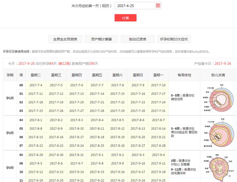Image resolution: width=237 pixels, height=182 pixels.
Task: Select the 2017-7-4 date cell
Action: (36, 85)
